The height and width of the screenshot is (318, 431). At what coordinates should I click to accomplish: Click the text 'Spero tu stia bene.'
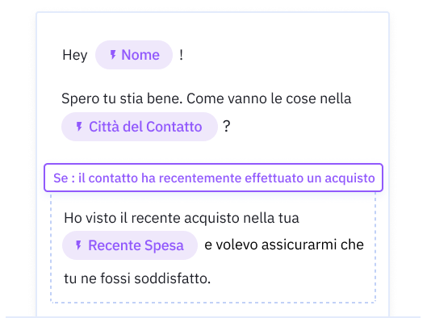(x=122, y=98)
